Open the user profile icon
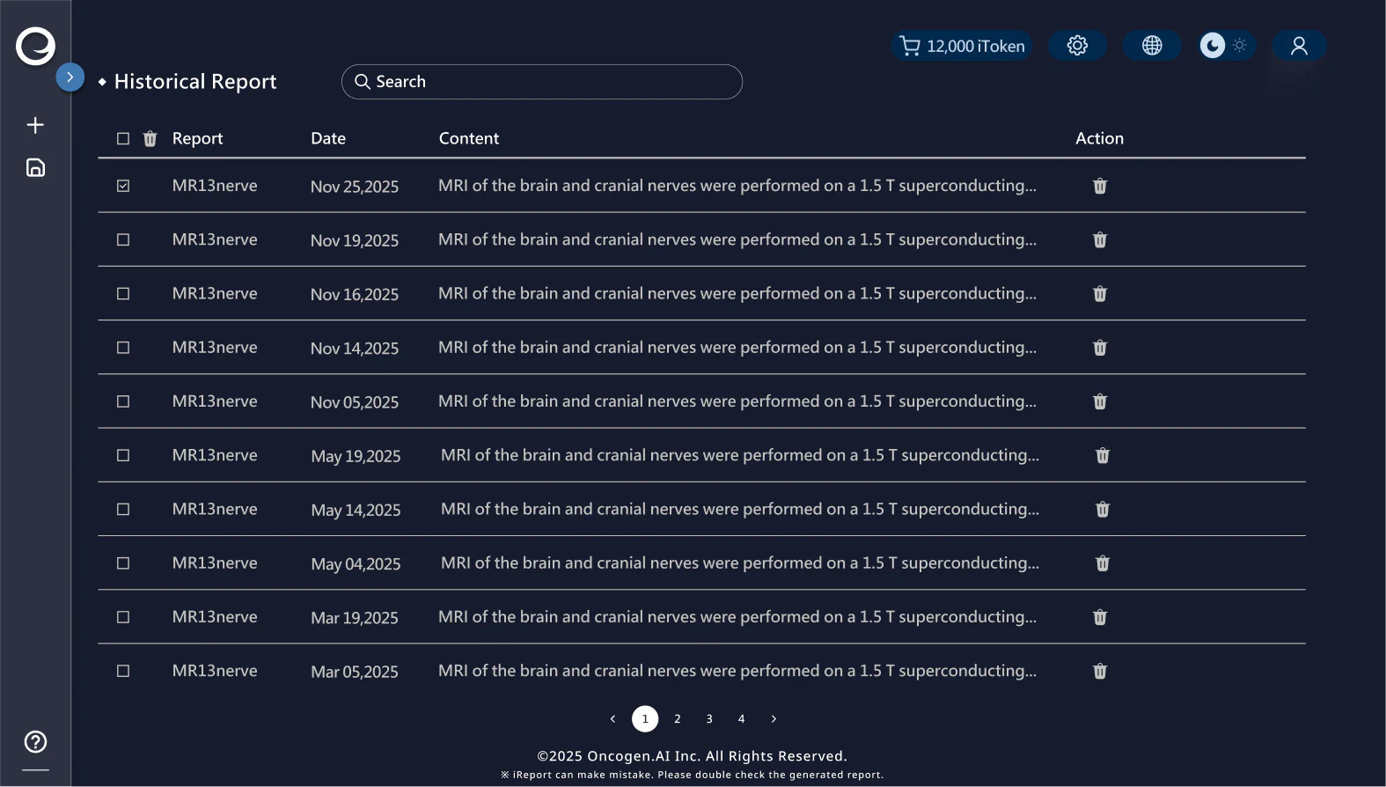1386x787 pixels. pos(1299,46)
